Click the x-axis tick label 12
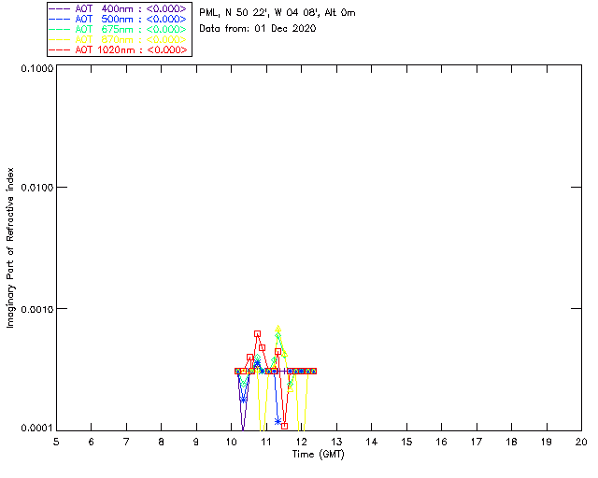 pos(301,442)
